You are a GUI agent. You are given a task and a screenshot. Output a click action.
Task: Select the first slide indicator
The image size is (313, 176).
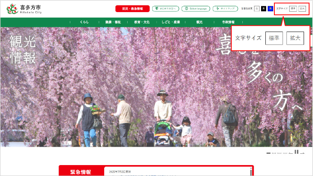(269, 153)
